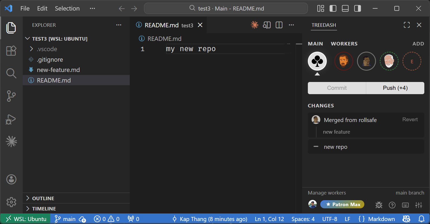Open the Source Control view
Screen dimensions: 430x224
click(11, 96)
